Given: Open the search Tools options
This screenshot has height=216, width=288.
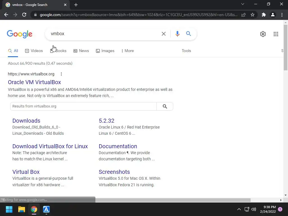Looking at the screenshot, I should (x=186, y=51).
